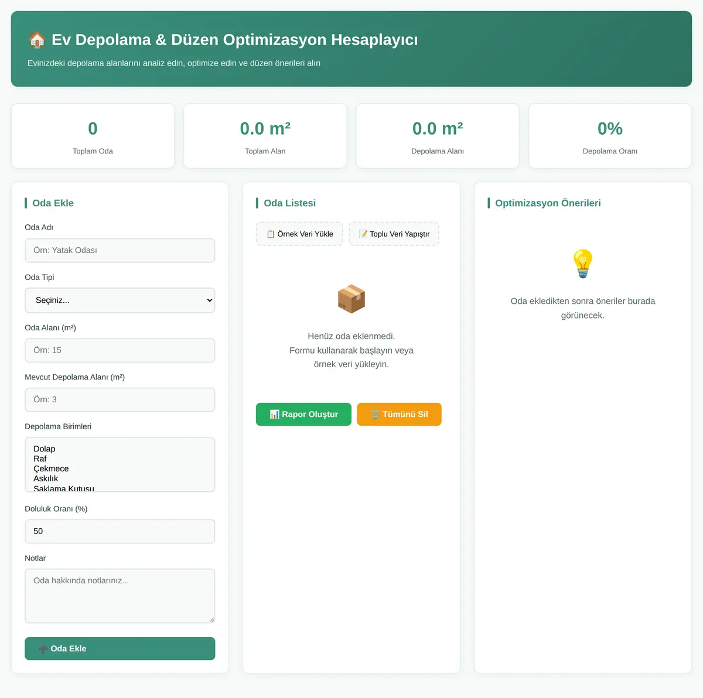Click the house icon in header
703x698 pixels.
tap(37, 40)
